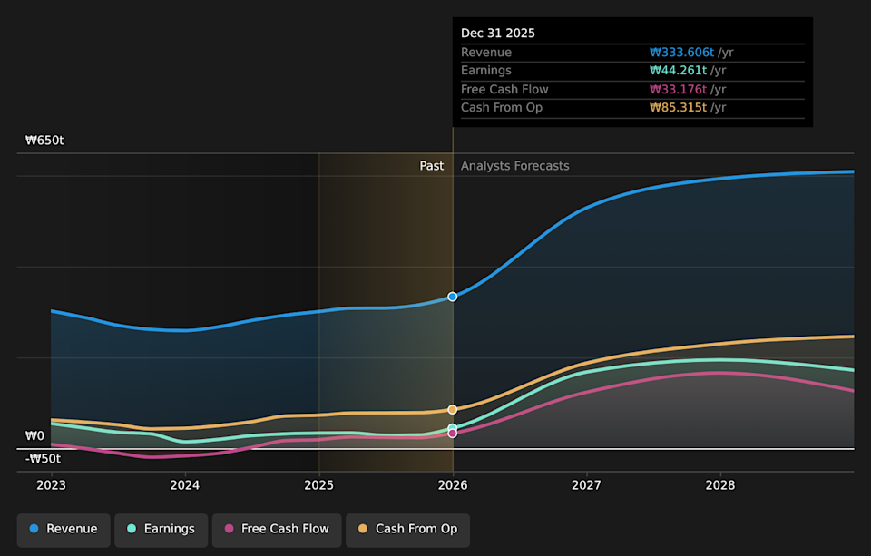Screen dimensions: 871x556
Task: Hide the Free Cash Flow series
Action: point(277,530)
